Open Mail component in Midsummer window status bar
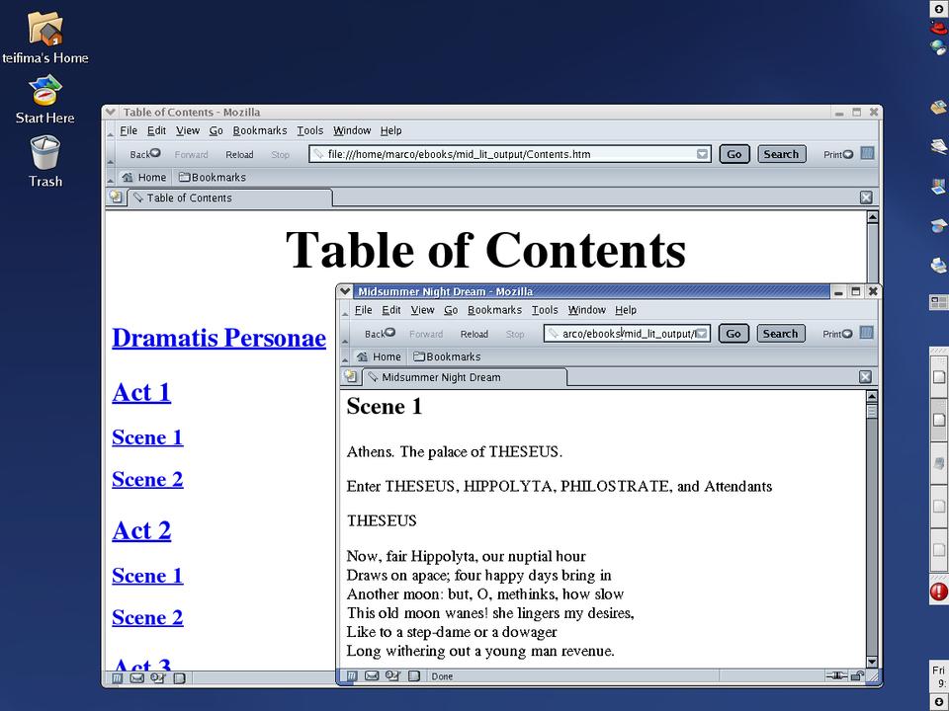Screen dimensions: 949x711 tap(372, 676)
